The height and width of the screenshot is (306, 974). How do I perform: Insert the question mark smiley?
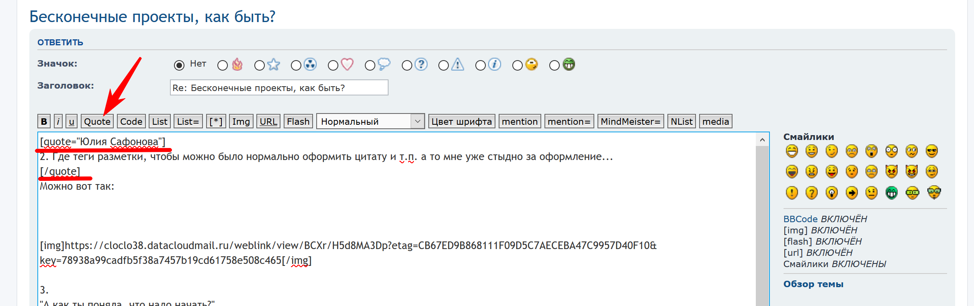(811, 193)
